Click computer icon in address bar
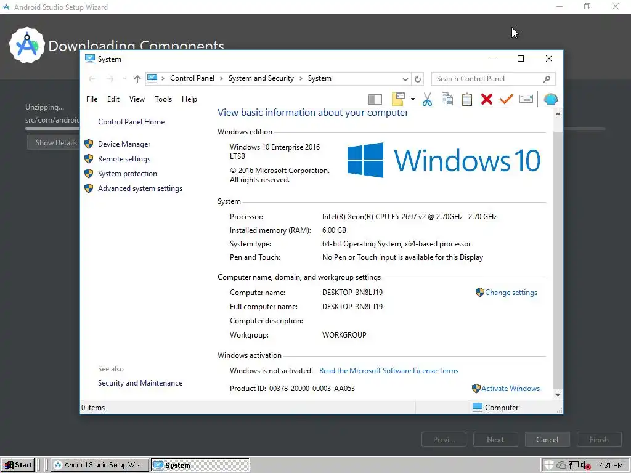Viewport: 631px width, 473px height. pyautogui.click(x=152, y=78)
